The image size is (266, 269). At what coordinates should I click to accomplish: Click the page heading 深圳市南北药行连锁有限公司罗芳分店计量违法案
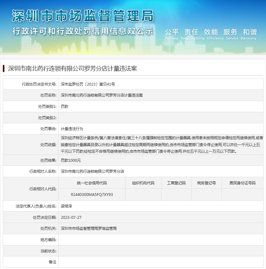[72, 69]
